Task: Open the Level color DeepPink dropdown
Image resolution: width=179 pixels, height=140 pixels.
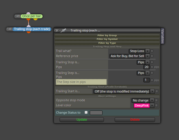Action: point(144,106)
